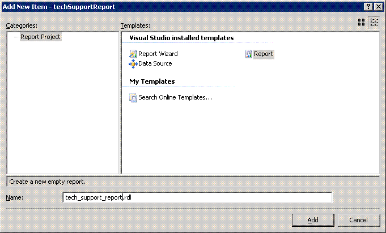Switch templates to large icons view

362,23
